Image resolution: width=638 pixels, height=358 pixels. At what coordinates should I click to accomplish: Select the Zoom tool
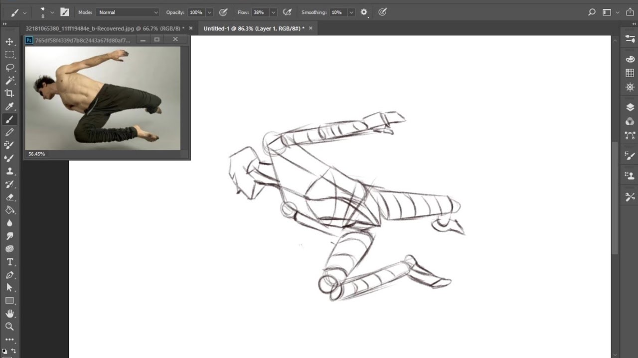coord(9,326)
